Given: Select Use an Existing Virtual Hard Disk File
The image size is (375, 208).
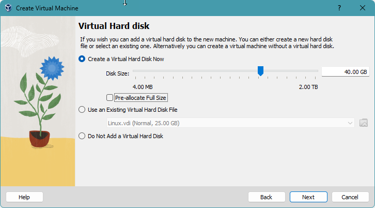Looking at the screenshot, I should tap(82, 110).
